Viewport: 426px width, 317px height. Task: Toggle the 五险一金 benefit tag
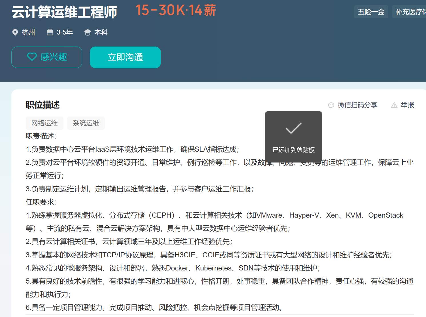pos(371,11)
